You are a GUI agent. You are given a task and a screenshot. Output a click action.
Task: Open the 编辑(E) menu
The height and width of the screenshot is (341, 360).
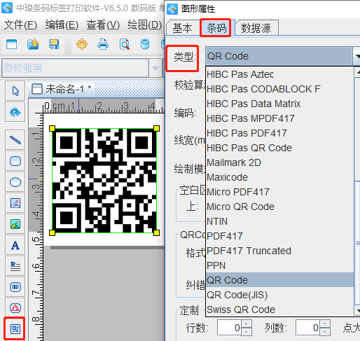[x=62, y=25]
